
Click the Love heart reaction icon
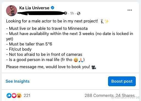14,96
